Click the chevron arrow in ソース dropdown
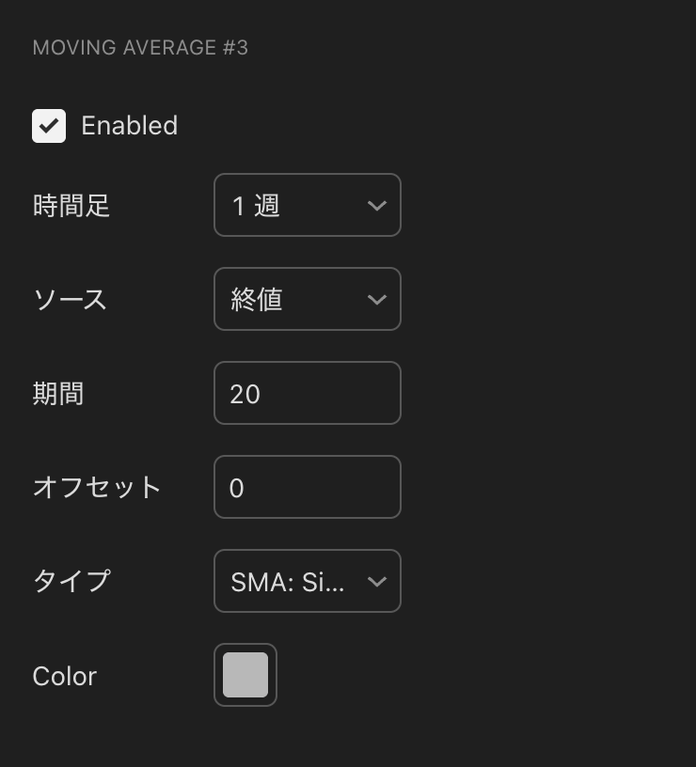The height and width of the screenshot is (767, 696). [x=377, y=299]
